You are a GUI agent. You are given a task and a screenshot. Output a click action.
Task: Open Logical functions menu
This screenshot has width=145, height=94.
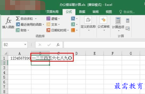click(x=53, y=19)
